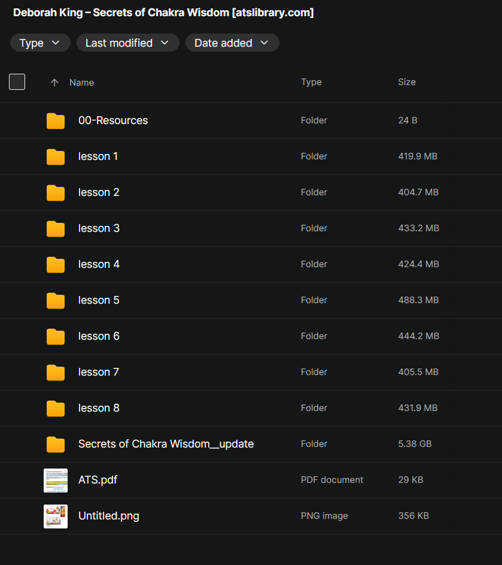Select the Untitled.png file name
The image size is (502, 565).
109,516
